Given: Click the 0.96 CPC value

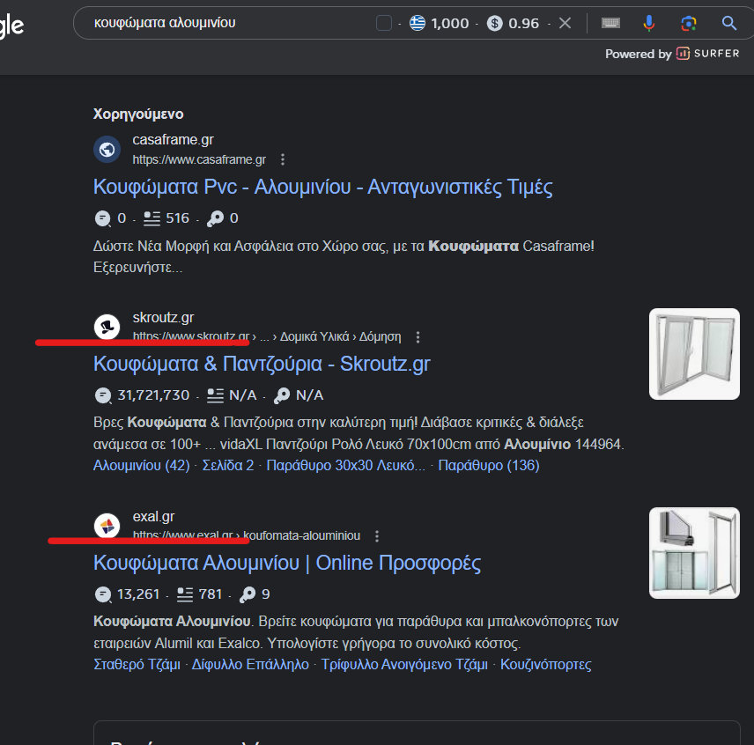Looking at the screenshot, I should (x=524, y=23).
